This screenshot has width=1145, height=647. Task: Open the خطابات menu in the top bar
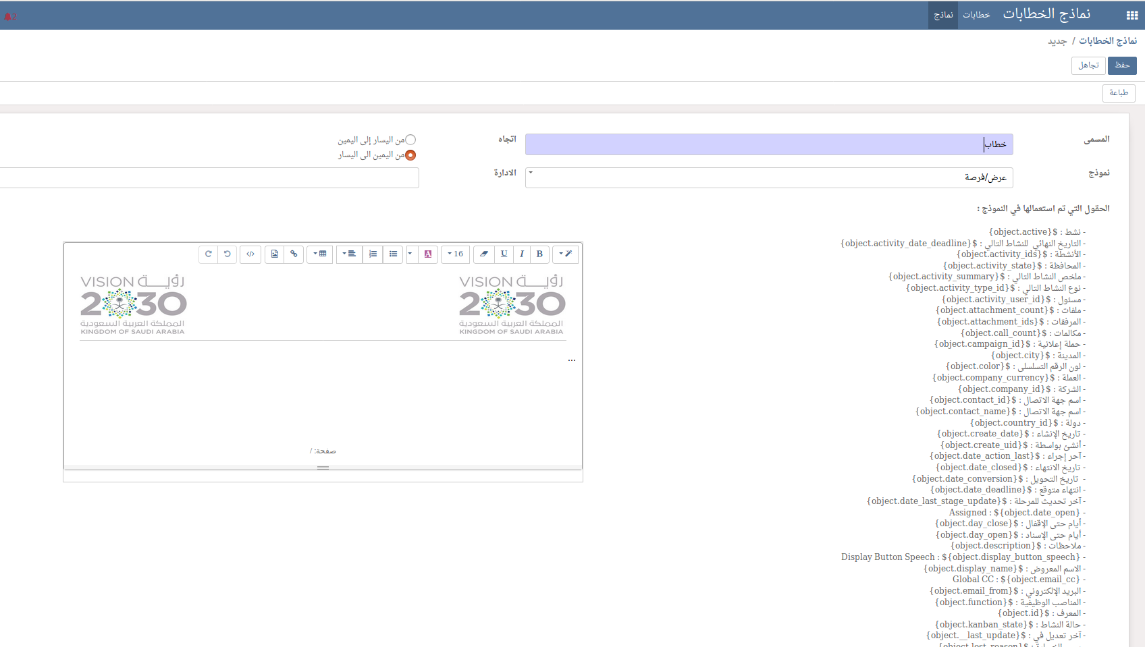[976, 15]
